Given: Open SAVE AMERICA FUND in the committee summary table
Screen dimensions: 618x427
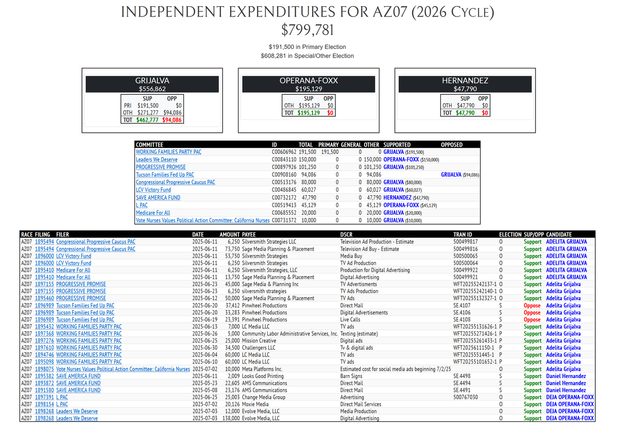Looking at the screenshot, I should [x=158, y=198].
